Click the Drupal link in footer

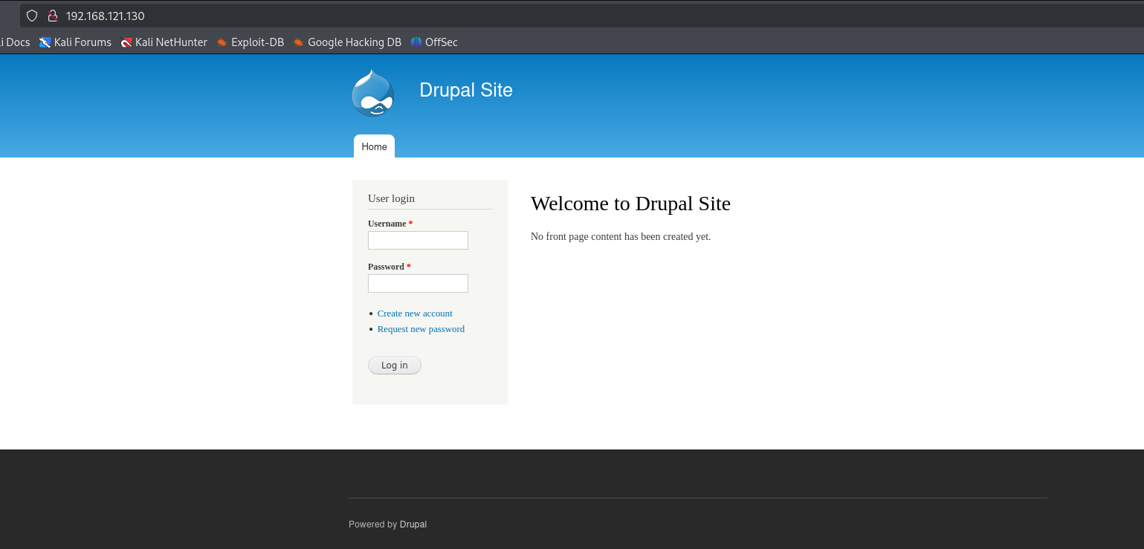pos(413,524)
